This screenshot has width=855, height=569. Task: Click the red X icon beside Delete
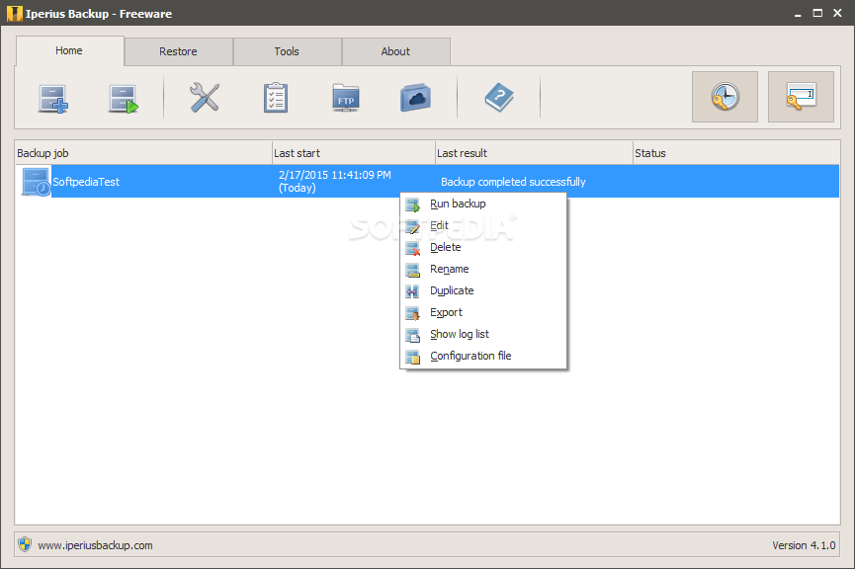pyautogui.click(x=413, y=248)
